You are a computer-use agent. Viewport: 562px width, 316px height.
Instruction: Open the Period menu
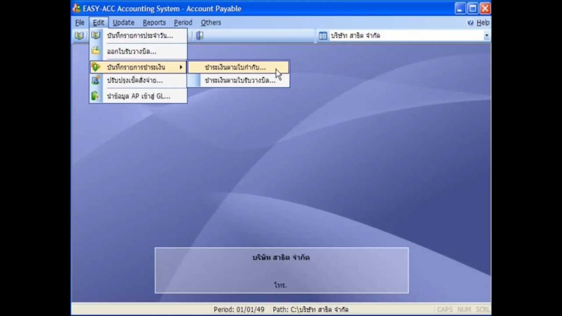pyautogui.click(x=183, y=22)
